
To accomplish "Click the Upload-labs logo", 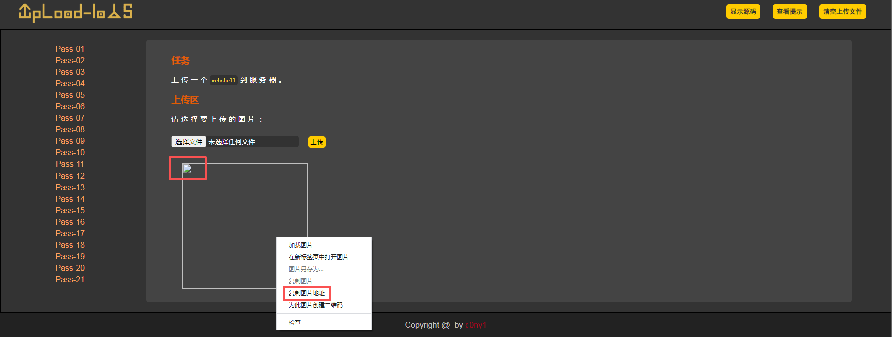I will pyautogui.click(x=75, y=12).
